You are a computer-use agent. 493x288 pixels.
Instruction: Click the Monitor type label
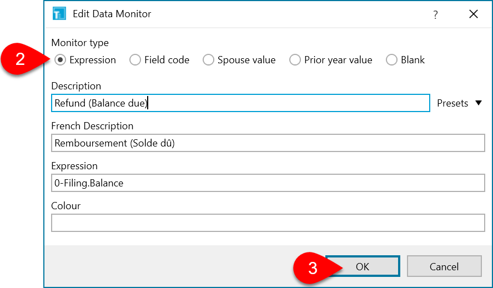point(80,43)
